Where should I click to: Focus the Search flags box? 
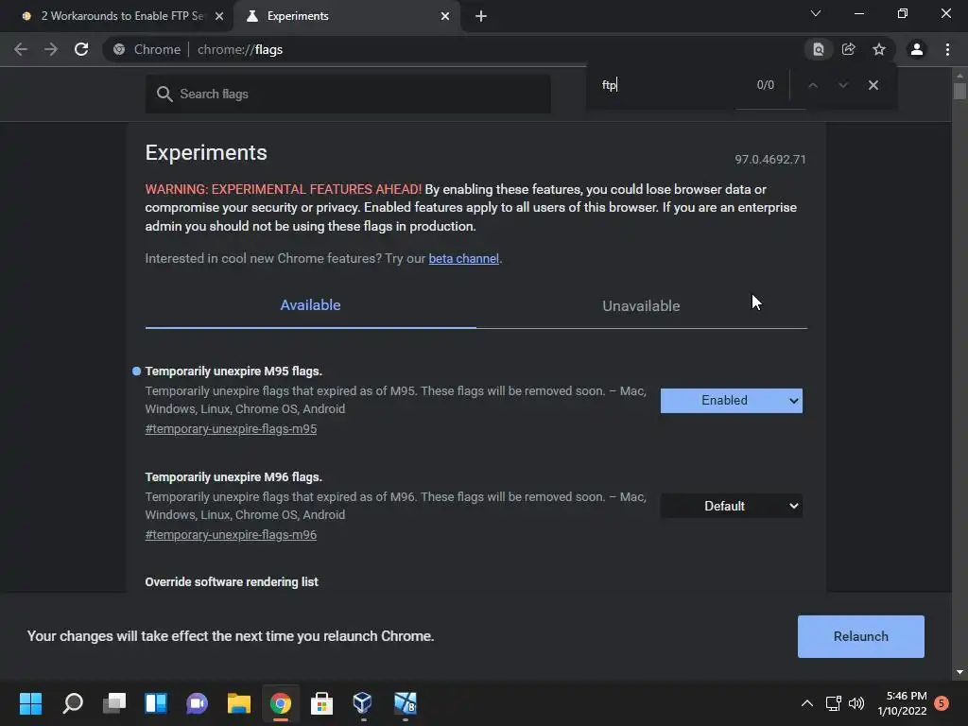point(348,94)
